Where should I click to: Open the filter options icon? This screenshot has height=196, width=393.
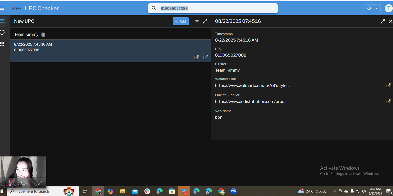[197, 21]
